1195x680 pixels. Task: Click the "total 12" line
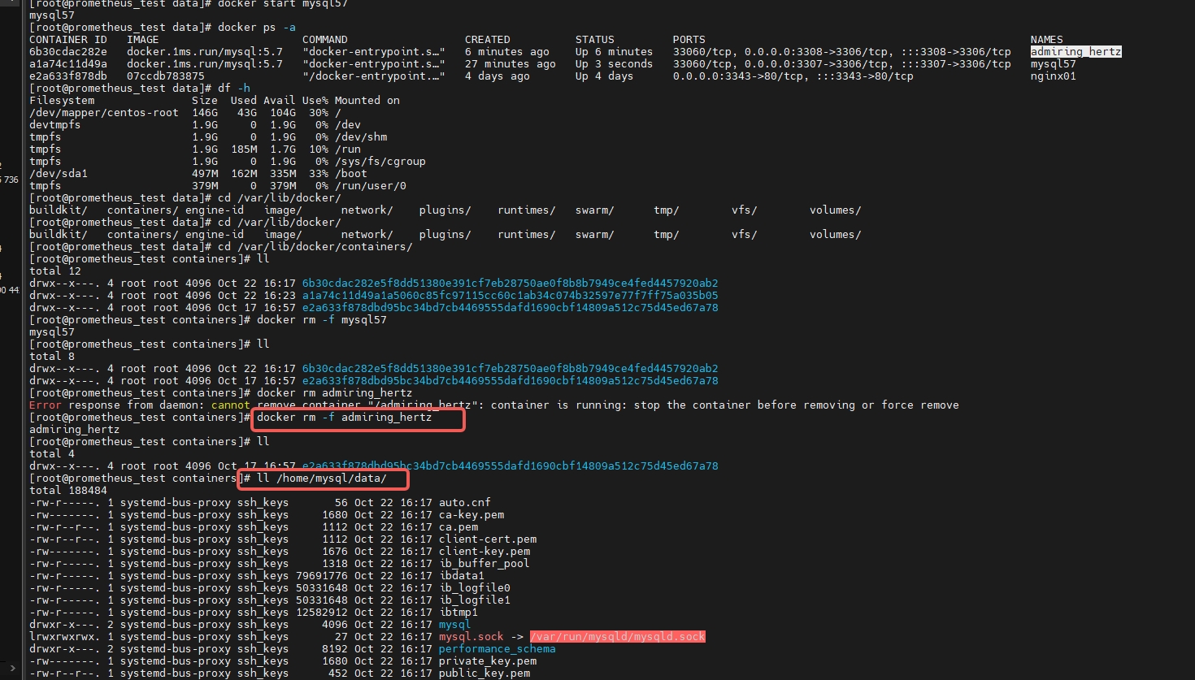[x=54, y=271]
